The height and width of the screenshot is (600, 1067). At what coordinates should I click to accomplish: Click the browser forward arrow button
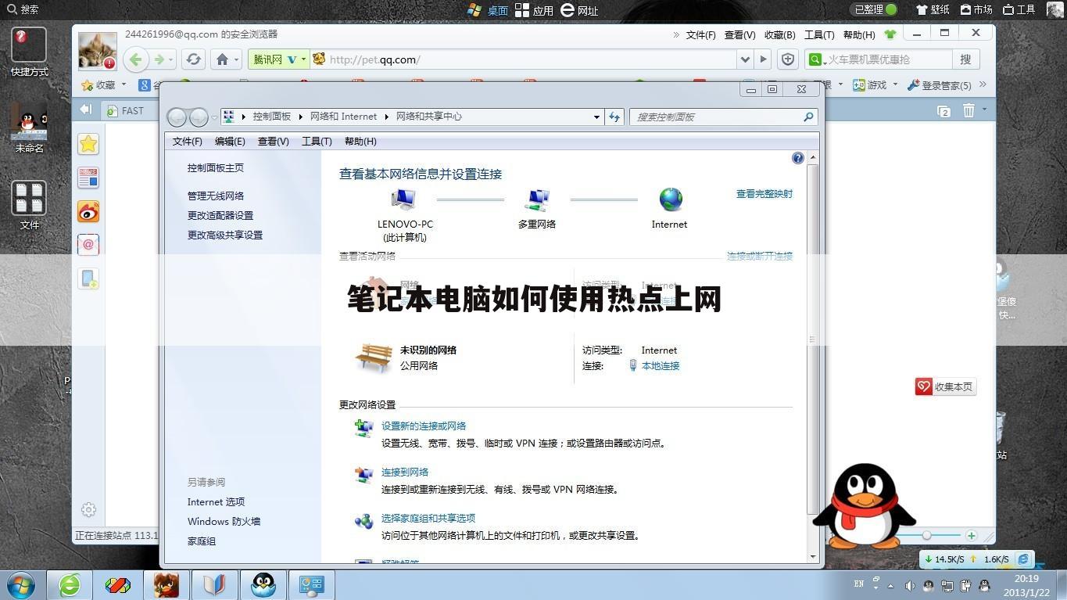(160, 59)
